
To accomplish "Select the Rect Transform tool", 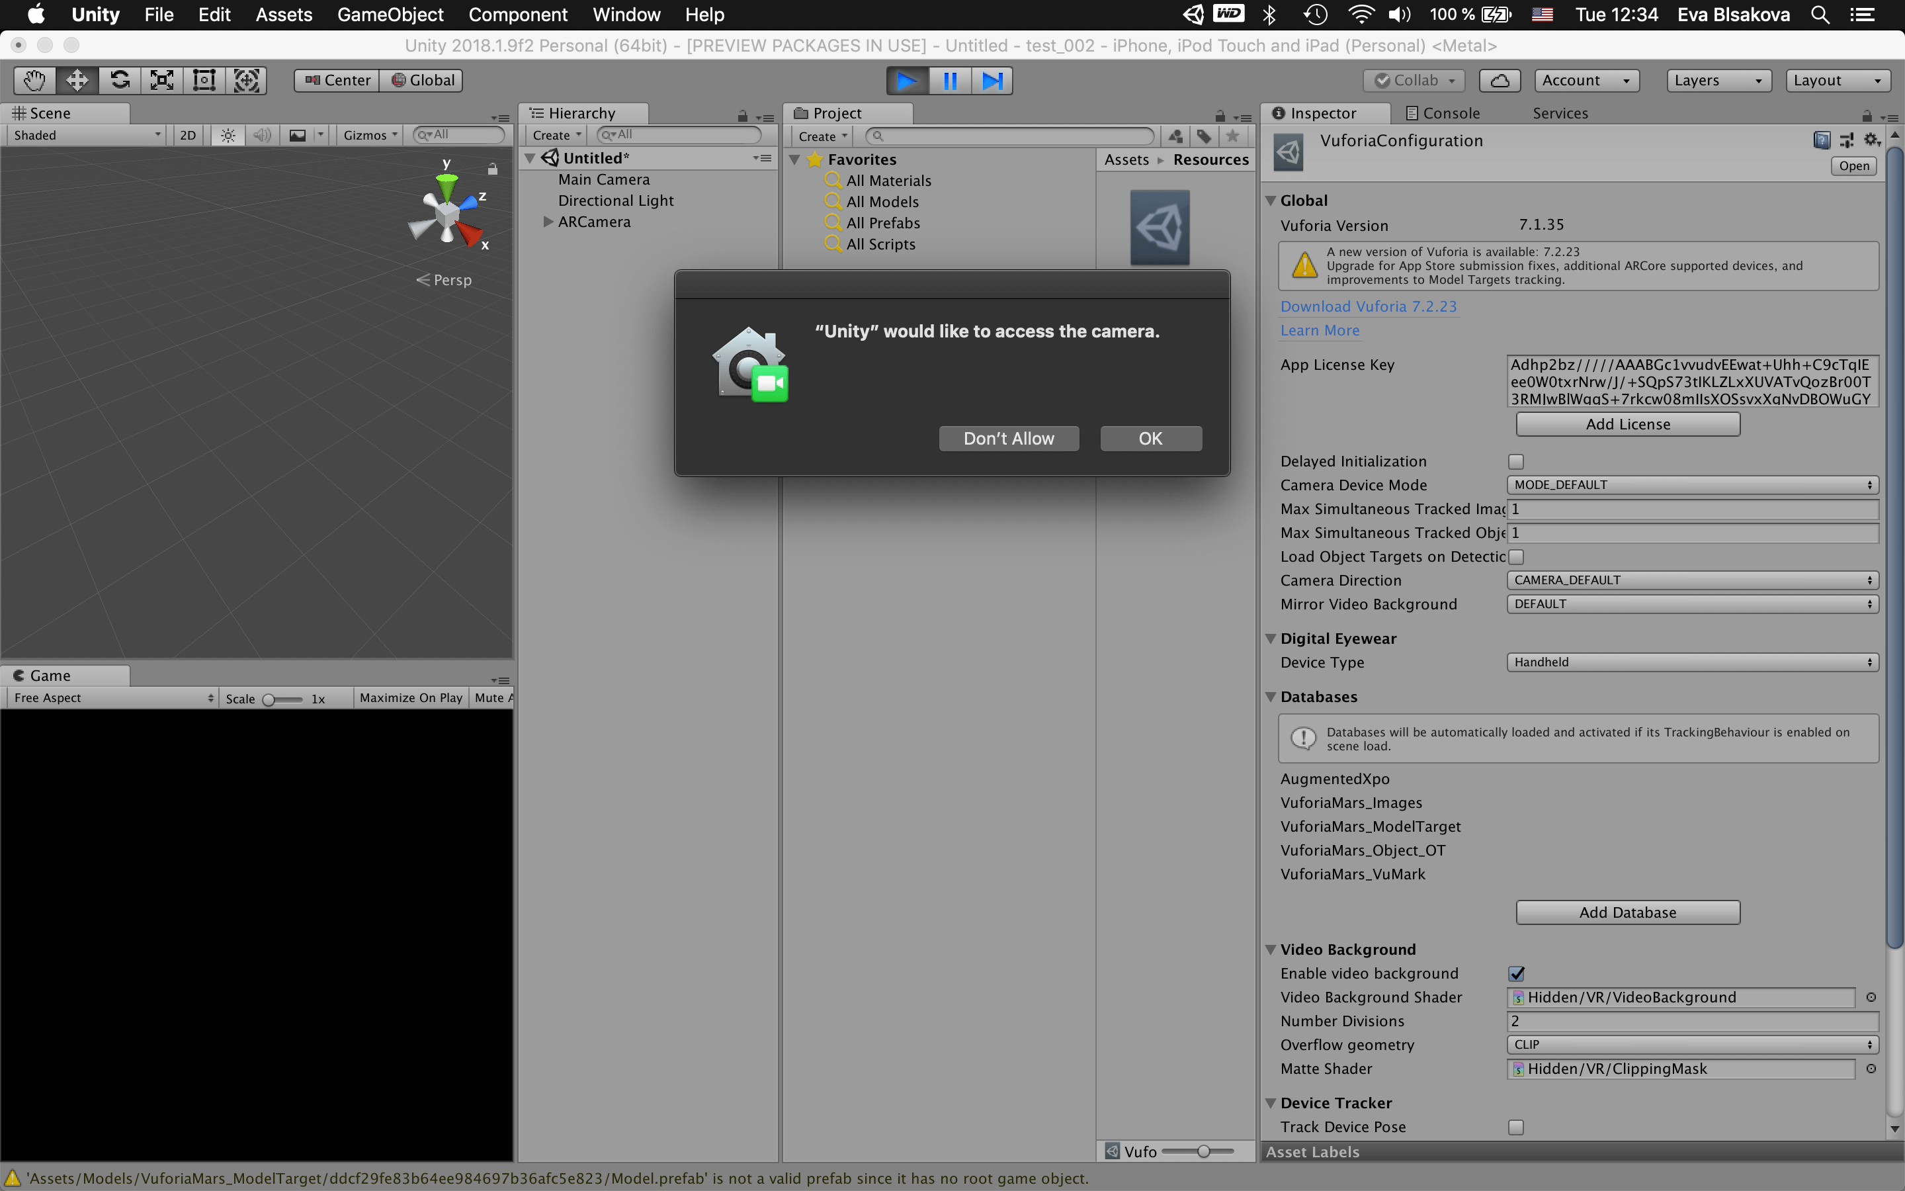I will [204, 80].
